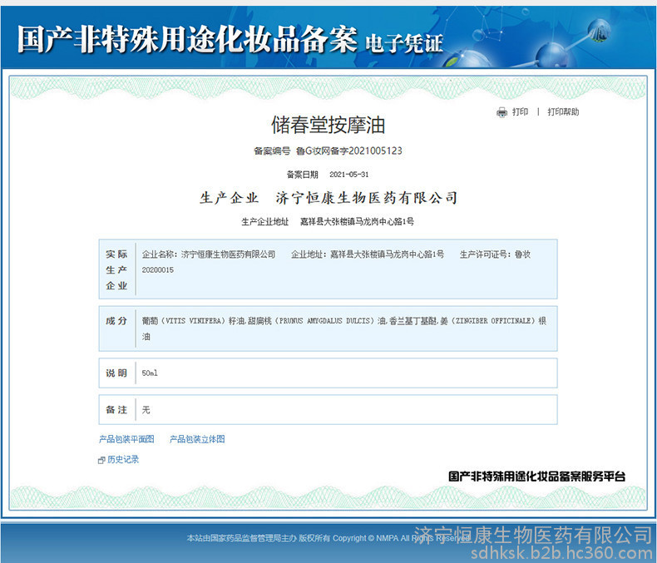Click the 生产企业地址 label
This screenshot has width=657, height=563.
tap(264, 221)
